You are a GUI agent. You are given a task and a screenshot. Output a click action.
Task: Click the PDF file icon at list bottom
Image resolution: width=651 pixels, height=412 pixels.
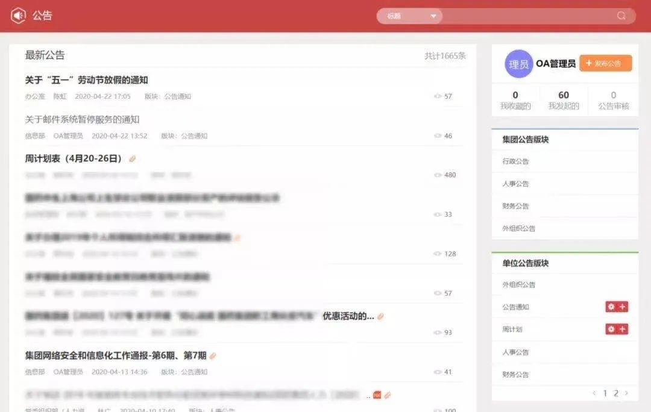377,395
